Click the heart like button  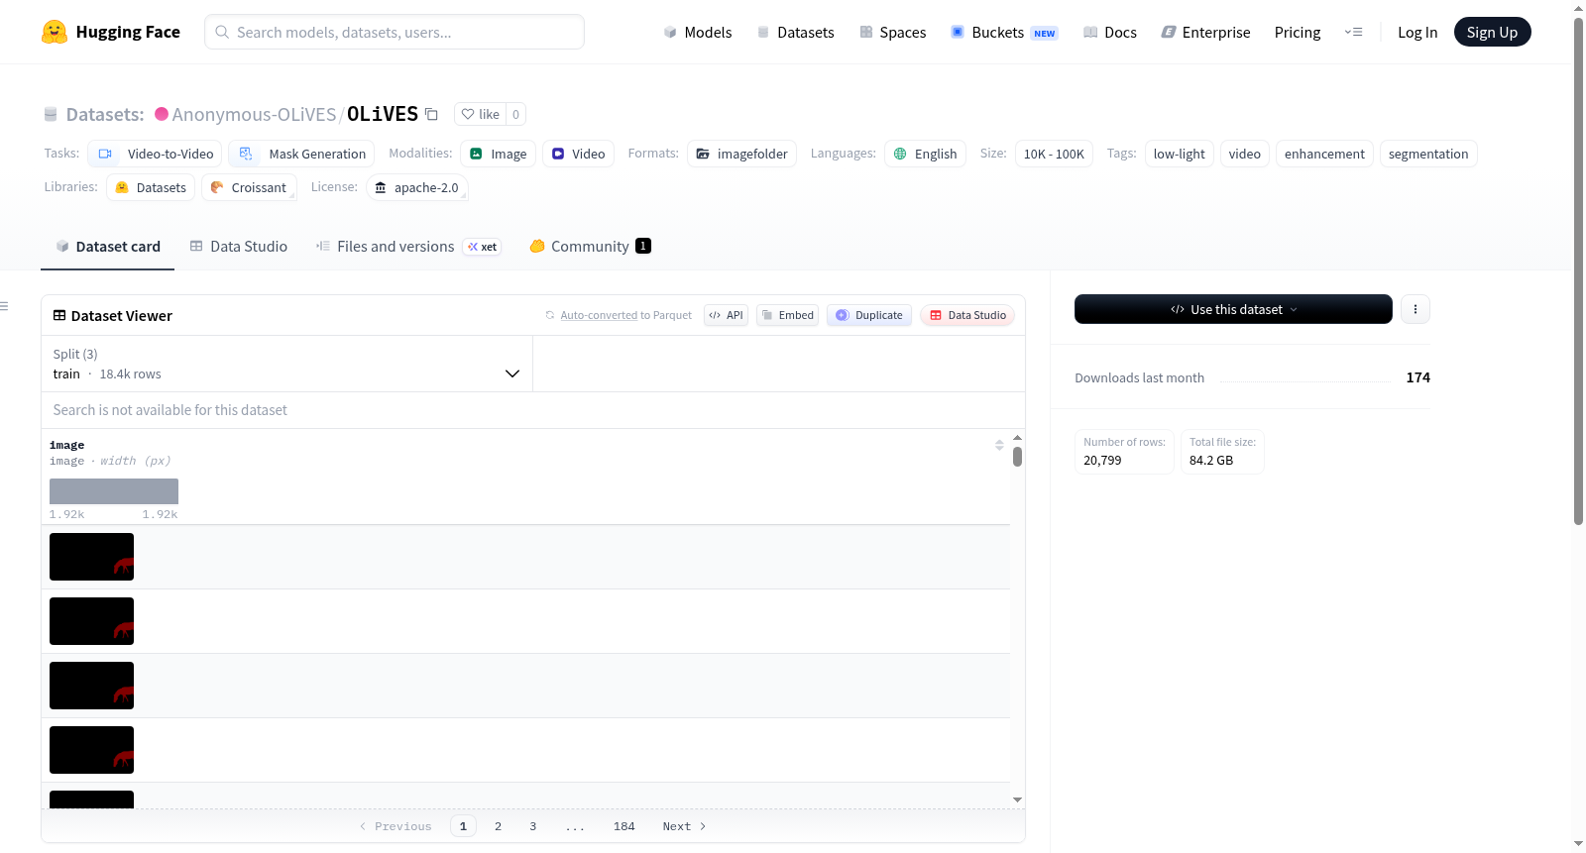click(x=480, y=114)
